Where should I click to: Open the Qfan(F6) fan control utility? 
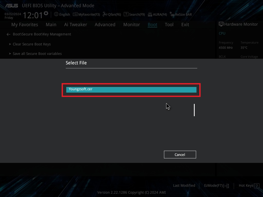pos(112,14)
